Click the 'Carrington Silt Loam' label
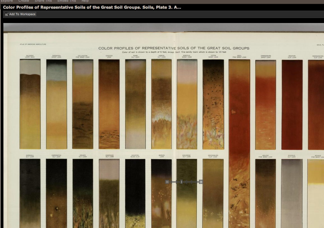The width and height of the screenshot is (324, 228). [x=56, y=156]
